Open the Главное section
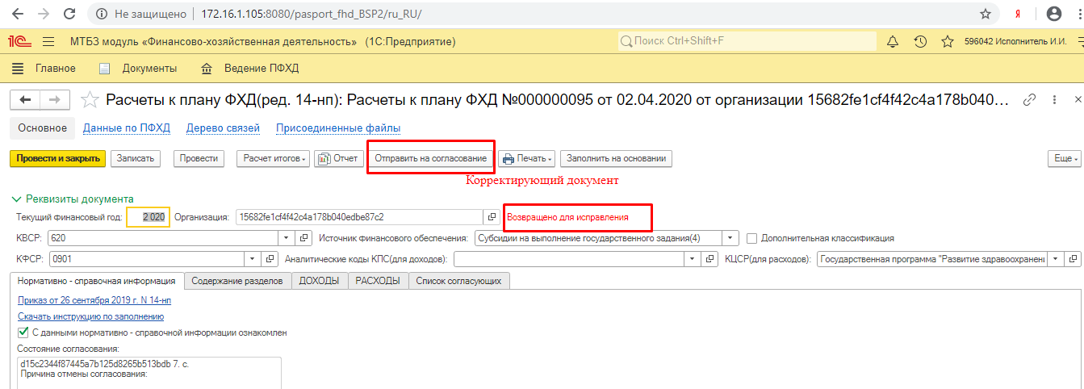The image size is (1084, 389). click(45, 68)
